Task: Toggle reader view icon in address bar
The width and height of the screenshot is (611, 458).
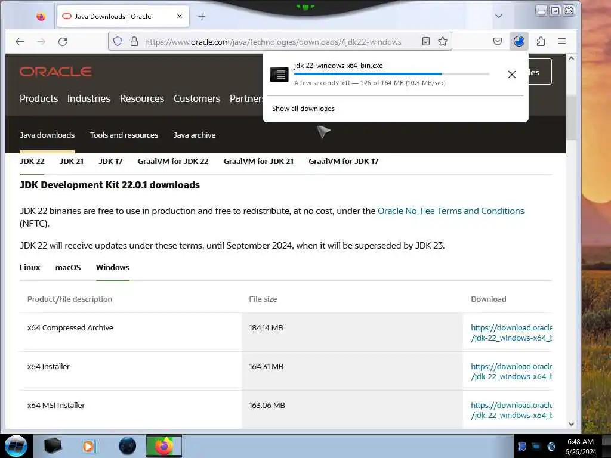Action: [x=426, y=41]
